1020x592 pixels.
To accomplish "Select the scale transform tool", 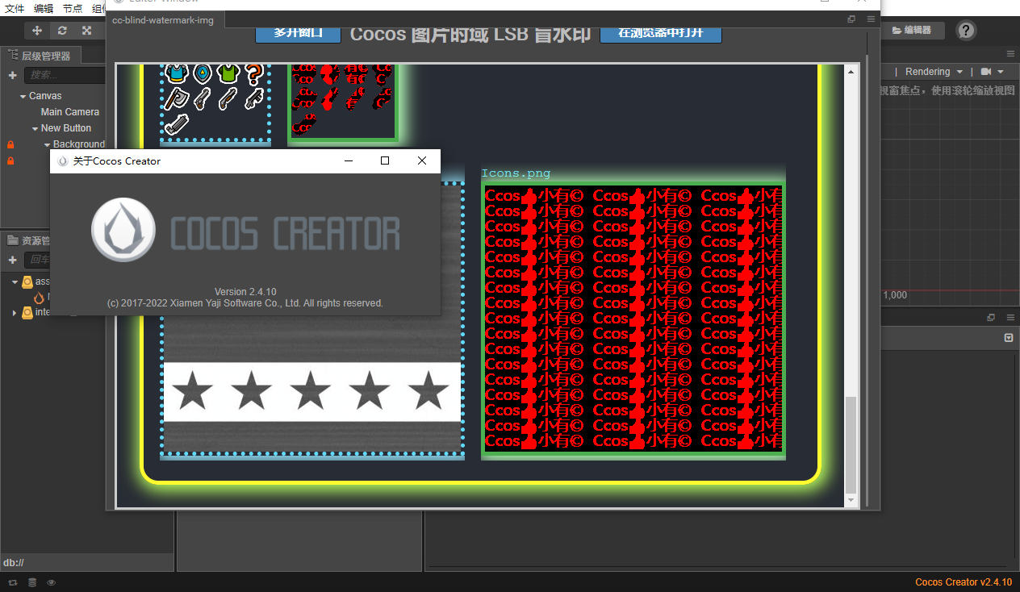I will tap(86, 31).
